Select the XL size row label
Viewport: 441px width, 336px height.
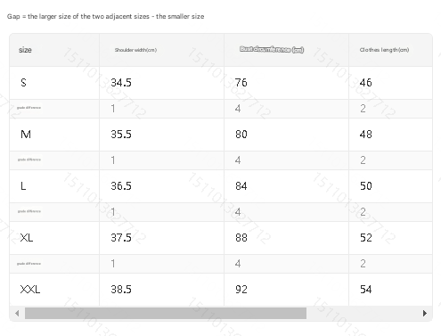coord(27,238)
